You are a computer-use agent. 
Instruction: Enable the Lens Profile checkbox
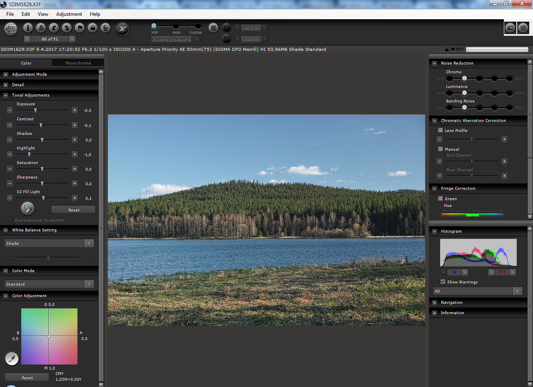click(440, 130)
